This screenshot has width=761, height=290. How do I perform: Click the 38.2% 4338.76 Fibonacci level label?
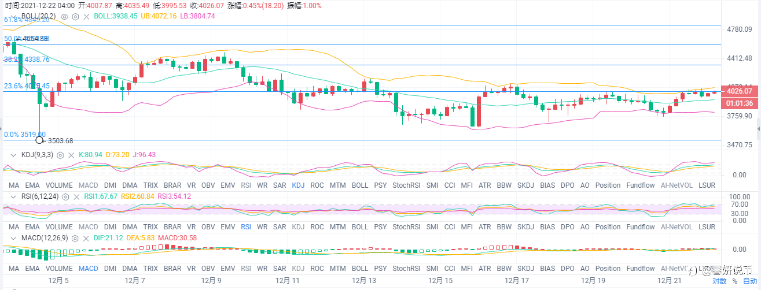point(27,59)
